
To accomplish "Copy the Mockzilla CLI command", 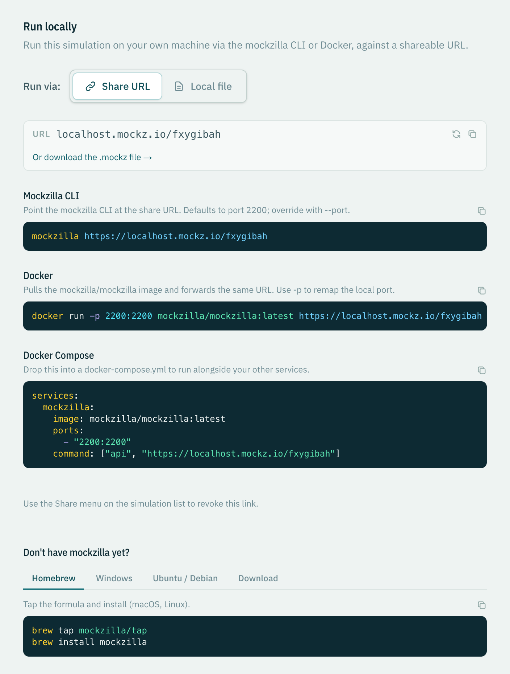I will click(481, 211).
